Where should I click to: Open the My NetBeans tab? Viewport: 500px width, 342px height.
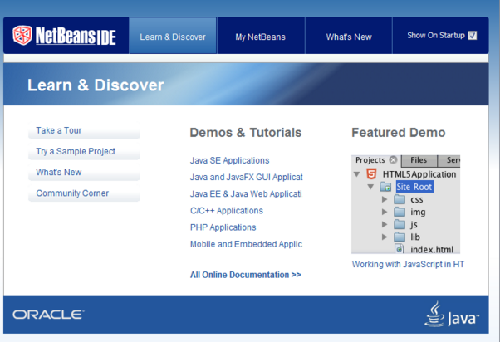(261, 36)
